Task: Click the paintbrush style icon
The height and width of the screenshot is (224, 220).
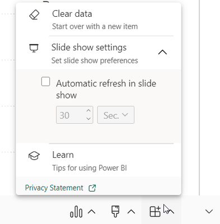Action: pos(115,211)
